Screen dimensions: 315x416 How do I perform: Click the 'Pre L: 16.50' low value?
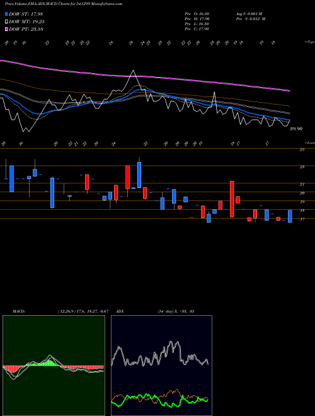(x=197, y=24)
